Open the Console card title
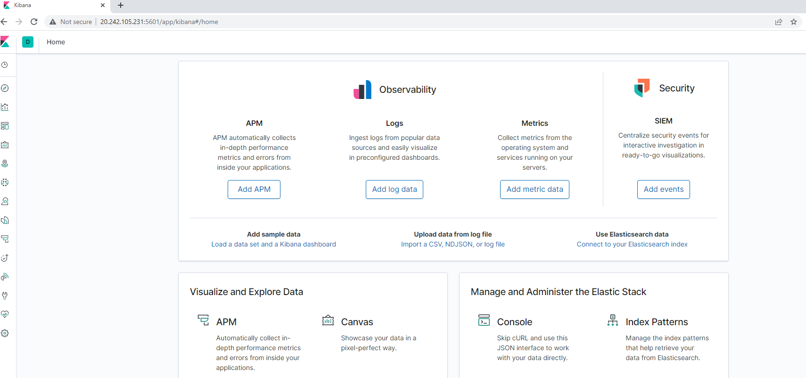The width and height of the screenshot is (806, 378). click(x=514, y=322)
